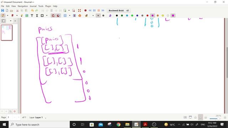Open the View menu
Viewport: 228px width, 128px height.
[14, 6]
